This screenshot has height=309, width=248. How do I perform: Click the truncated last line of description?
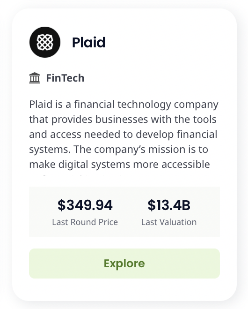coord(79,175)
